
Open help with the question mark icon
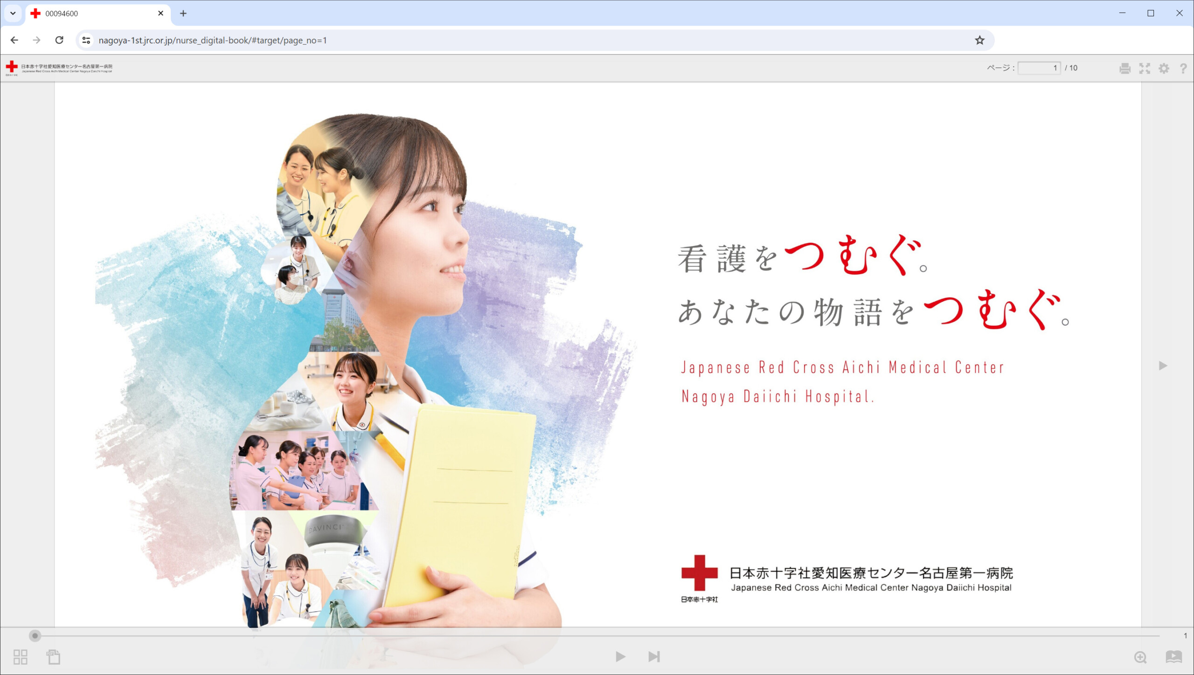tap(1183, 69)
